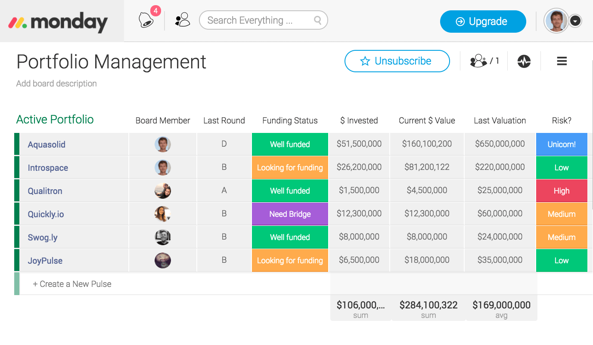Click JoyPulse's Low risk label
This screenshot has width=593, height=345.
point(562,260)
